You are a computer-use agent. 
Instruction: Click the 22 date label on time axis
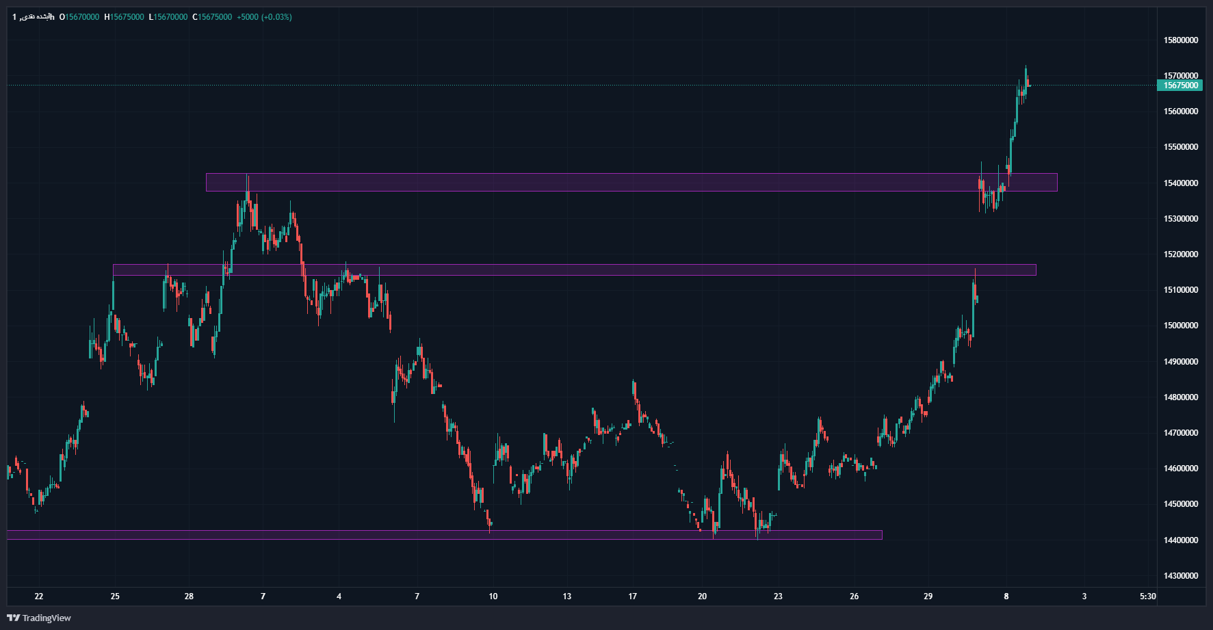[x=39, y=596]
